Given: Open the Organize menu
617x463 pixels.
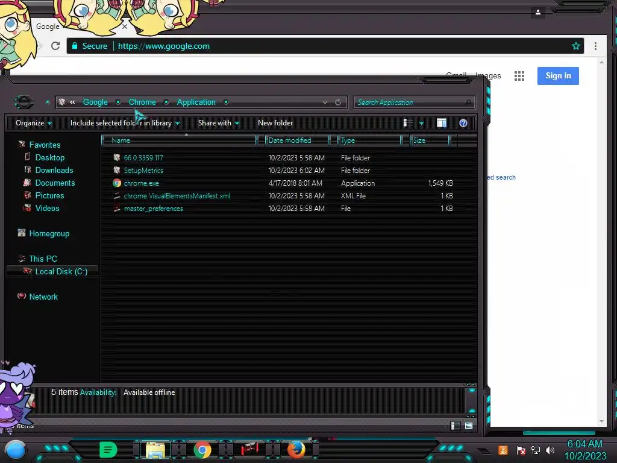Looking at the screenshot, I should 34,123.
